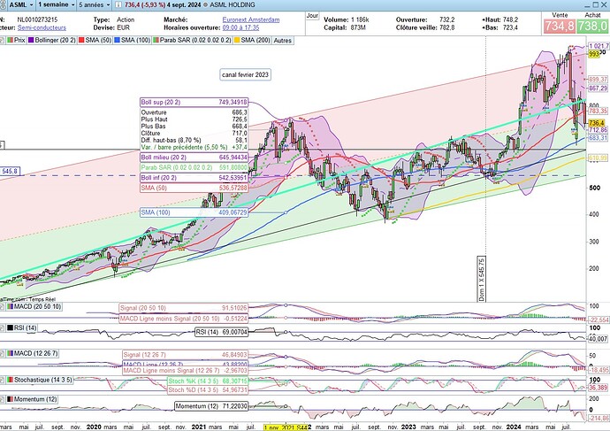The image size is (610, 431).
Task: Click the MACD (20 50 10) color icon
Action: click(10, 307)
